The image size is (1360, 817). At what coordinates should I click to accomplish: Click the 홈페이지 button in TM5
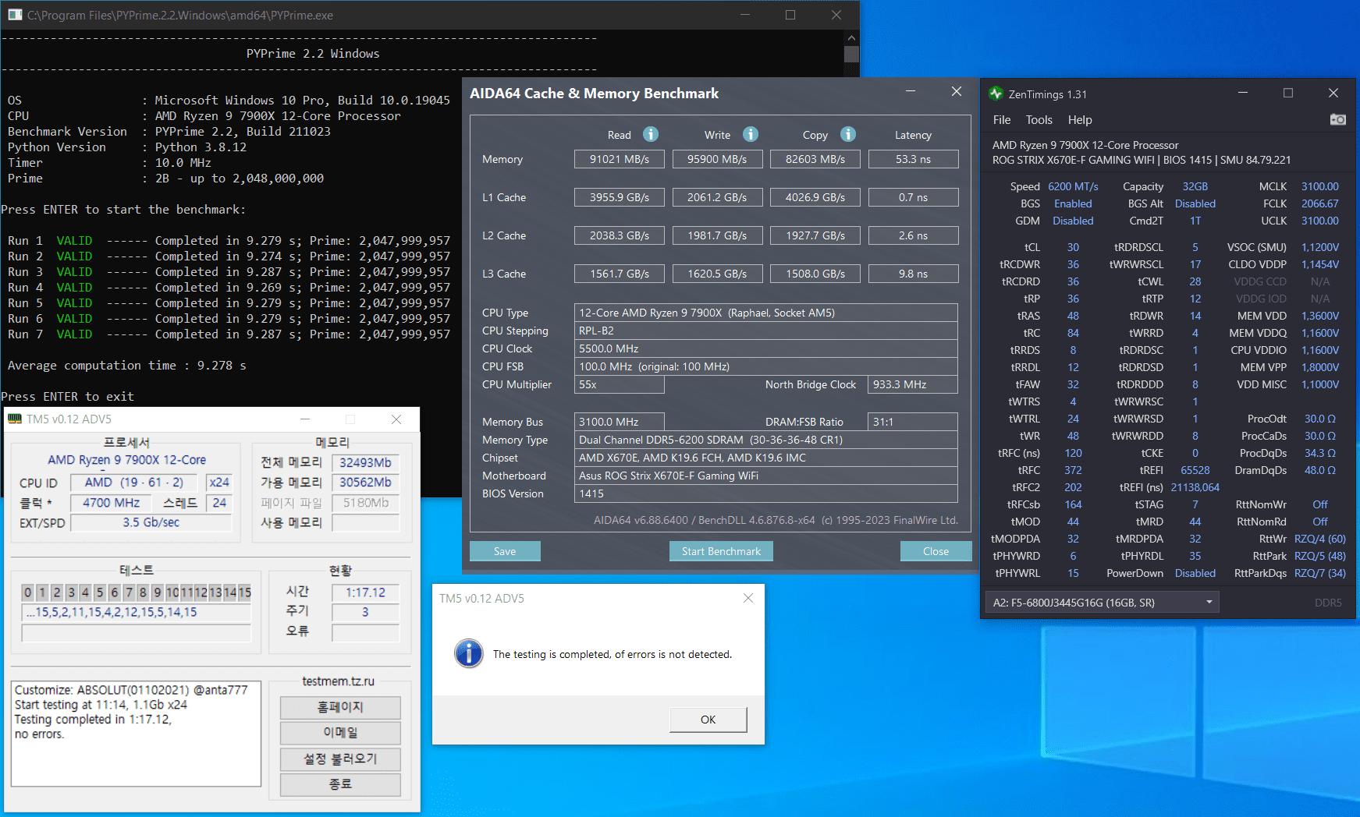pyautogui.click(x=340, y=707)
